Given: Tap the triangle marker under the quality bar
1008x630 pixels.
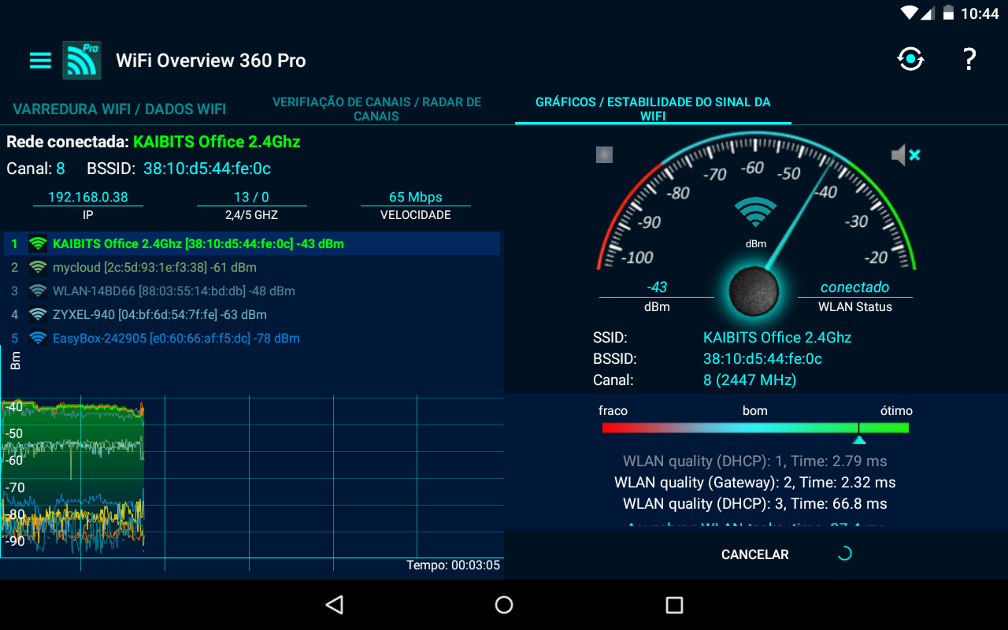Looking at the screenshot, I should click(x=859, y=439).
